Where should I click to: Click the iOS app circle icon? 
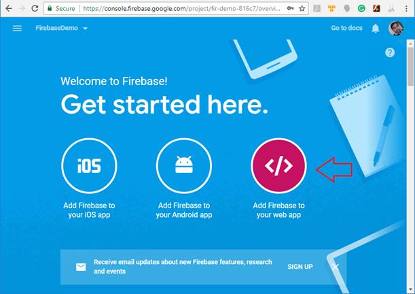(89, 165)
